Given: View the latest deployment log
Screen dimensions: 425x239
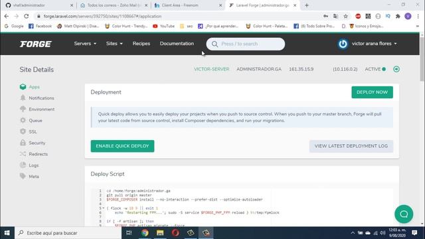Looking at the screenshot, I should (x=351, y=146).
